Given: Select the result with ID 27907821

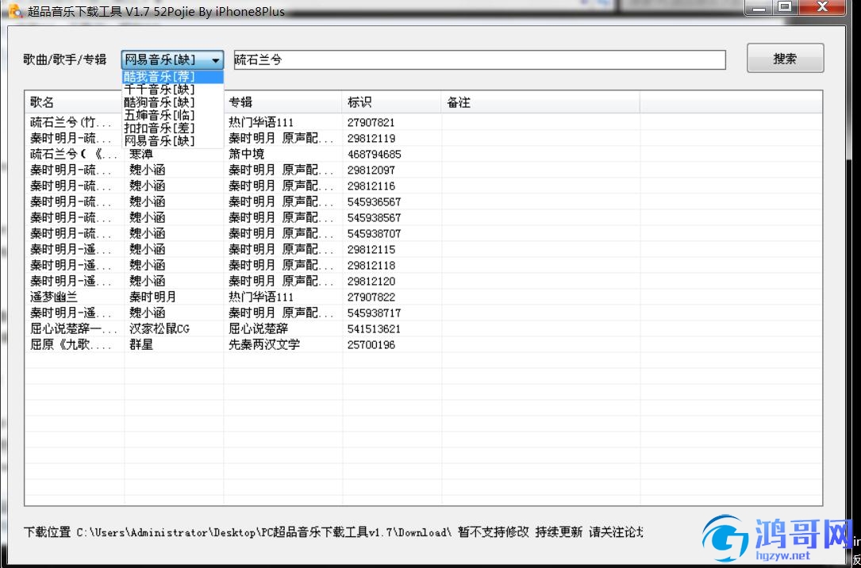Looking at the screenshot, I should click(x=424, y=122).
